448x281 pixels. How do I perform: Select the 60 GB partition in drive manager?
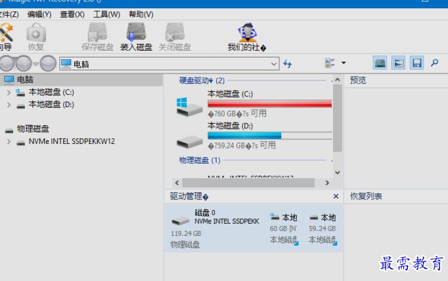pyautogui.click(x=284, y=228)
